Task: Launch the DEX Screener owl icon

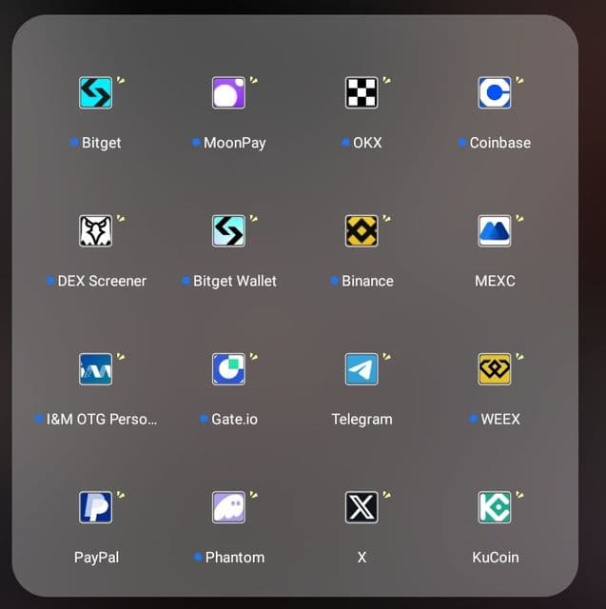Action: point(95,231)
